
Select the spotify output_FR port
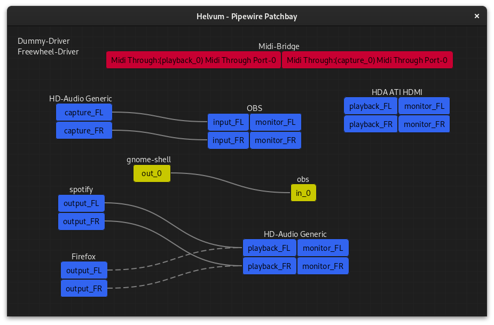(81, 221)
